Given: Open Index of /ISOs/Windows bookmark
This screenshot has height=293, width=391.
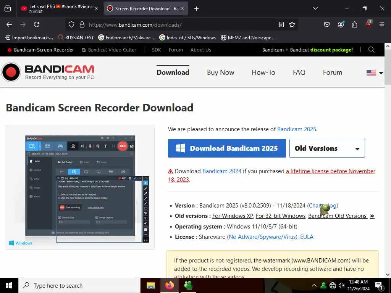Looking at the screenshot, I should click(187, 38).
